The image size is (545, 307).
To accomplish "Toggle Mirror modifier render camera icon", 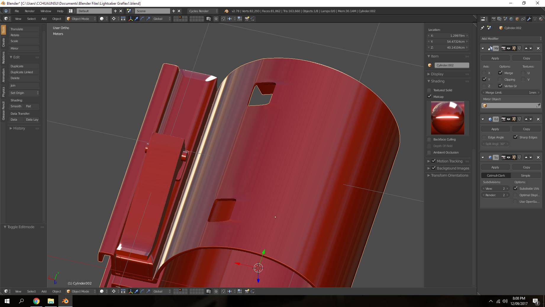I will [x=503, y=48].
